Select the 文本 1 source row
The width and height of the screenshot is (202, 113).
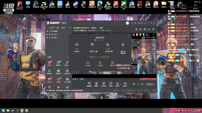coord(59,34)
